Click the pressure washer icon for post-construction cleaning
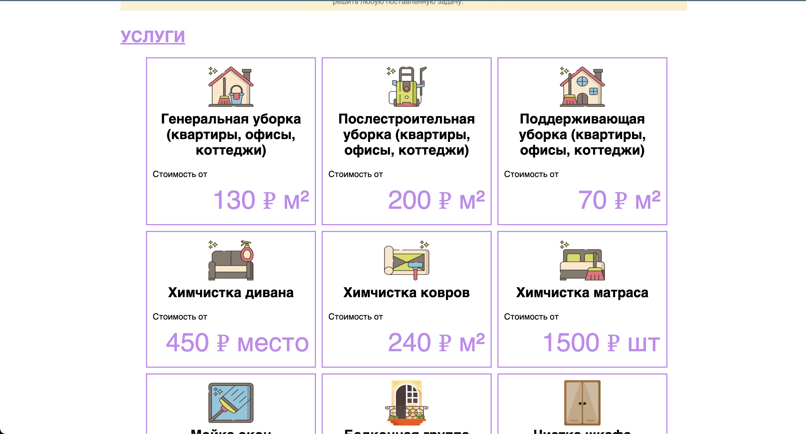 click(x=406, y=87)
